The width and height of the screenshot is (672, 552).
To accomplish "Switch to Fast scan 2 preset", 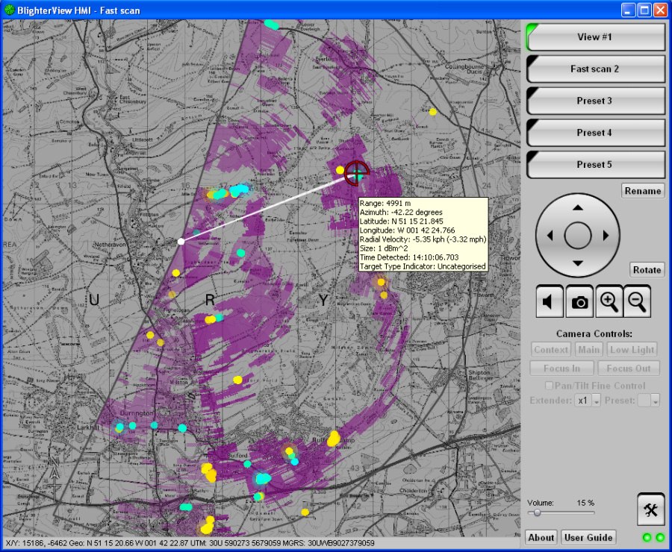I will (595, 69).
